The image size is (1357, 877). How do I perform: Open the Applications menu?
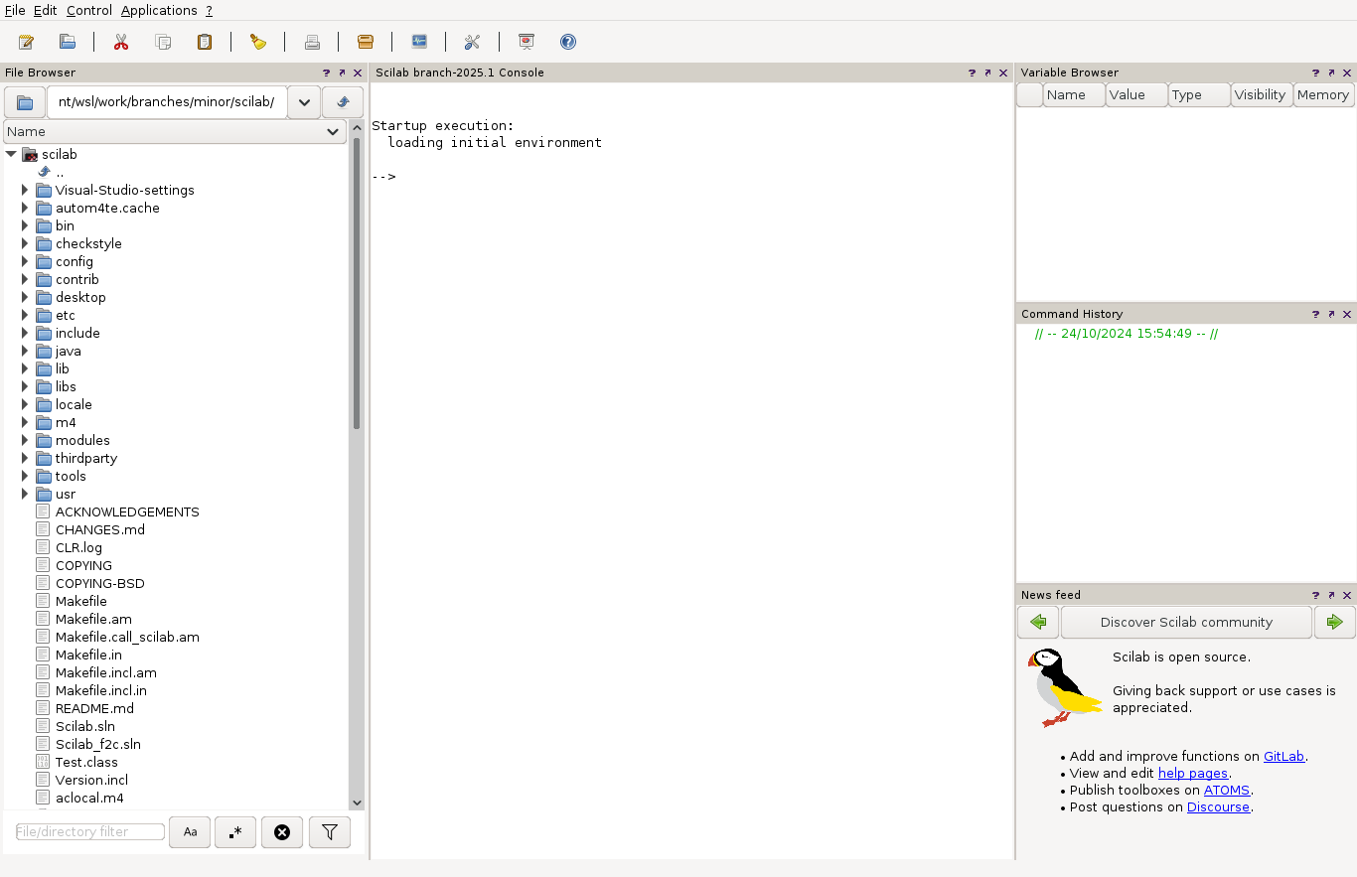159,10
